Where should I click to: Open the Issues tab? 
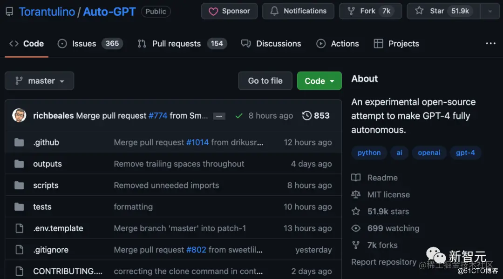click(x=90, y=44)
